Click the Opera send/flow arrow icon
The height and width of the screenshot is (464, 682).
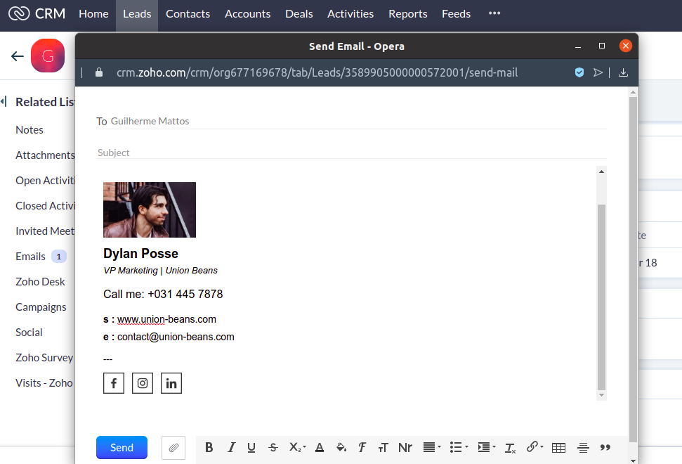point(598,72)
